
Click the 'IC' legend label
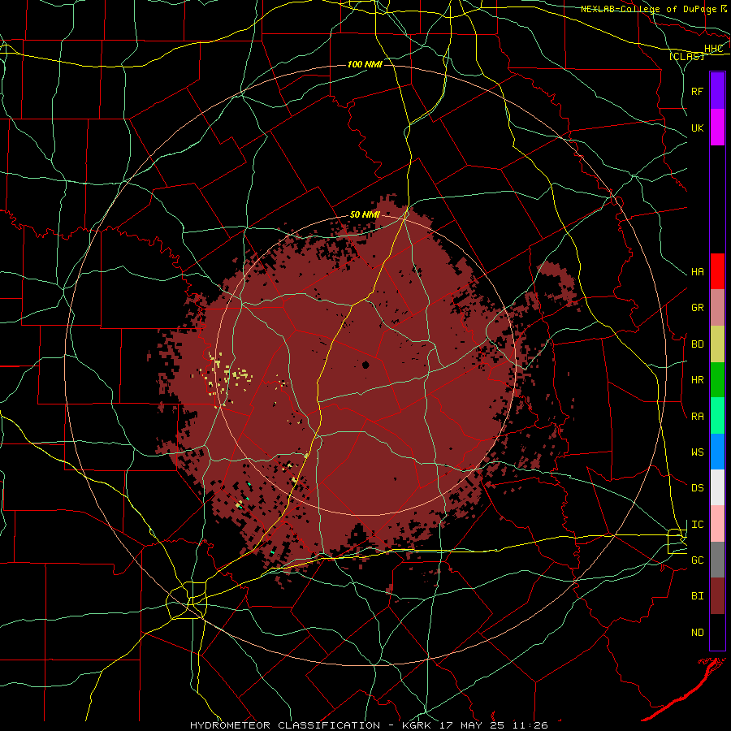(697, 525)
